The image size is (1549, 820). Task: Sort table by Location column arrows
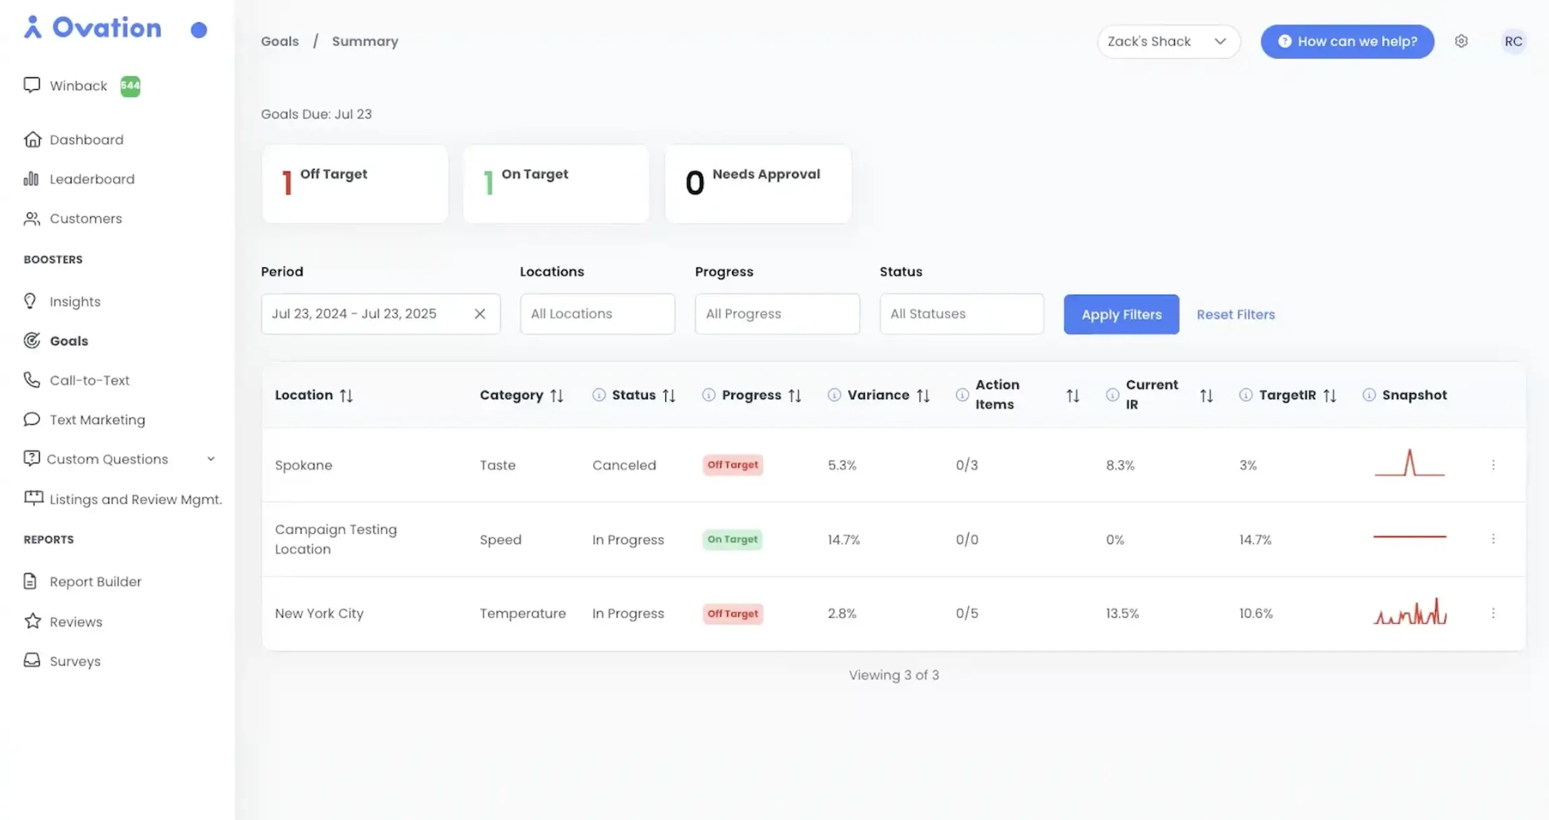[346, 395]
